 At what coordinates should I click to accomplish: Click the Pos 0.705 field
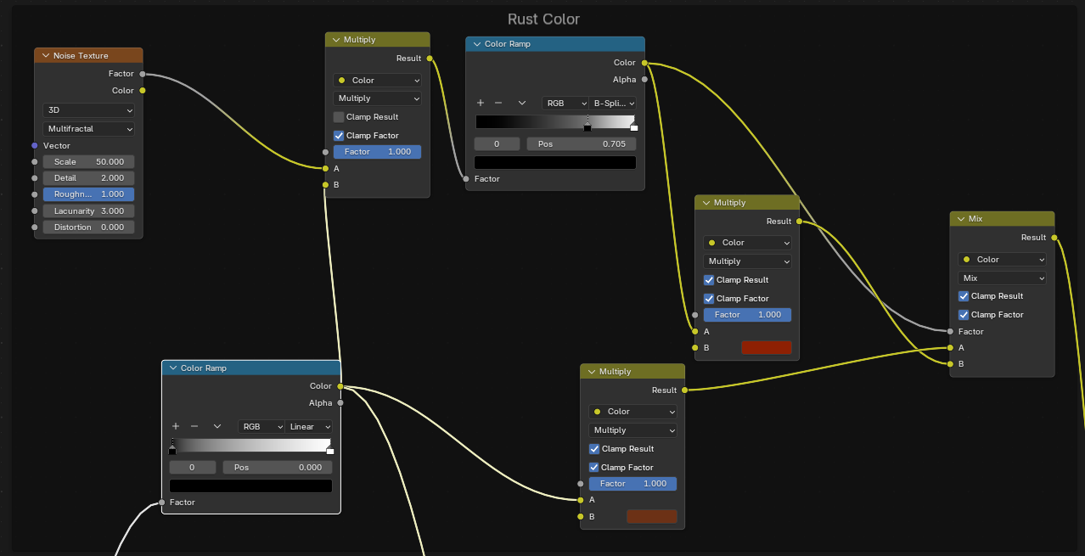pyautogui.click(x=582, y=144)
